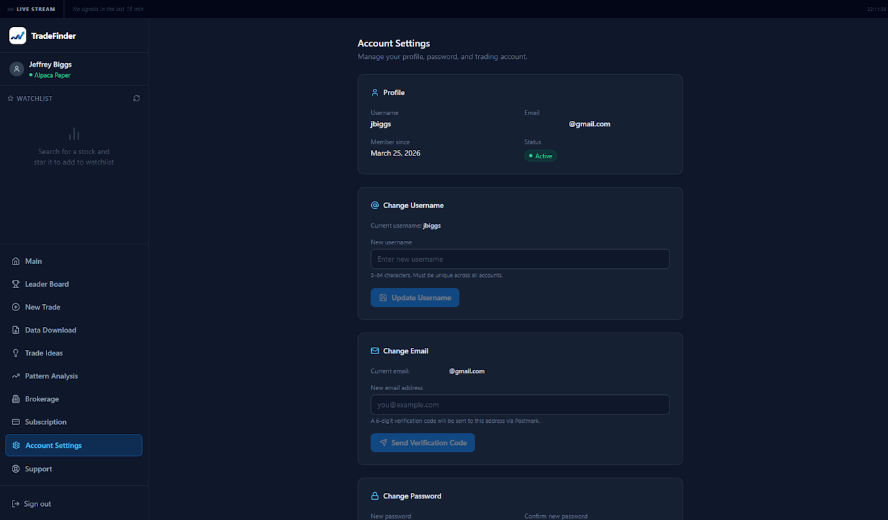Click the Send Verification Code button
Screen dimensions: 888x520
[423, 443]
